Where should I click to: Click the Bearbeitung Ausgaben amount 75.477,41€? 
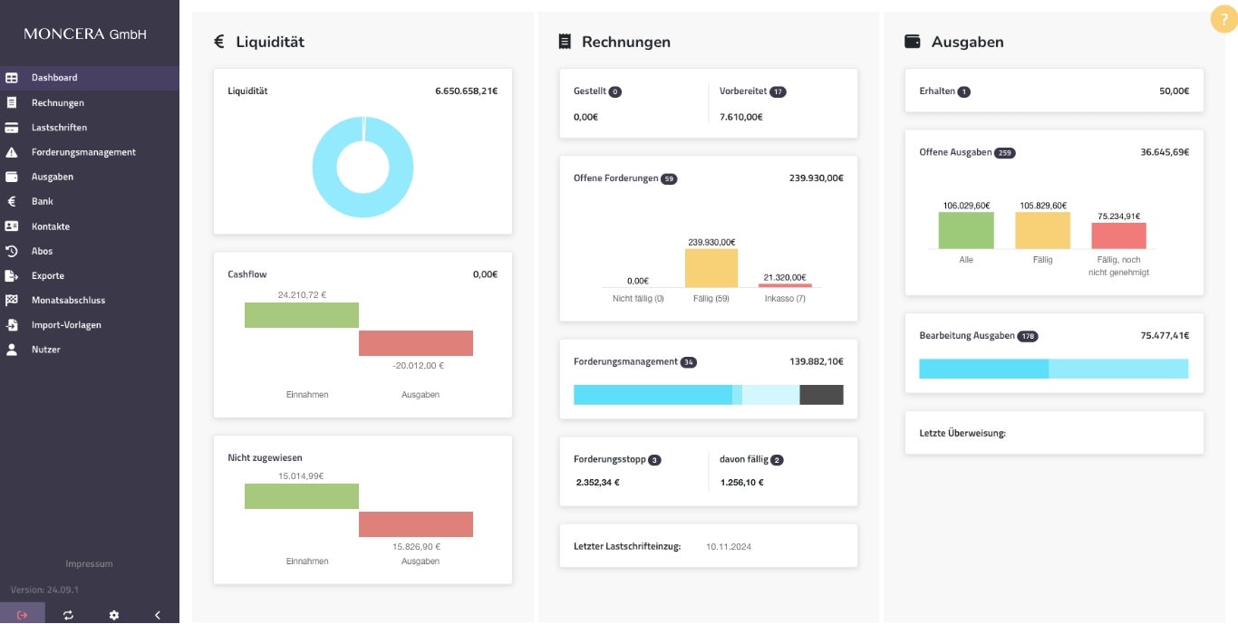(1165, 335)
